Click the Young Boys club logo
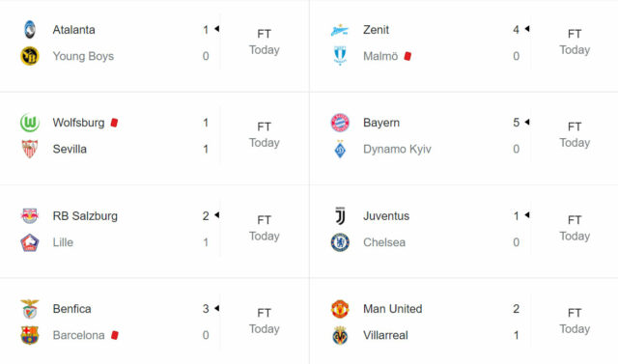 click(x=30, y=56)
